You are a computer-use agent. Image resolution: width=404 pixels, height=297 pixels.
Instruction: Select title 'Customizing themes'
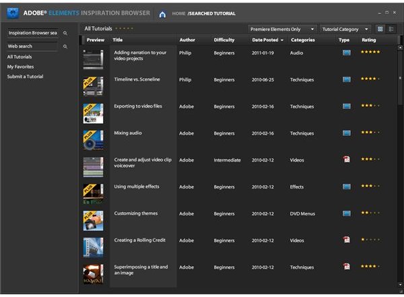coord(136,213)
